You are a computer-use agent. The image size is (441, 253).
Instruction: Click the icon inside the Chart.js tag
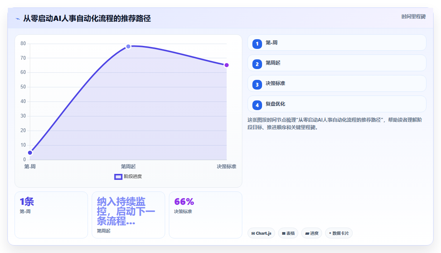click(253, 233)
